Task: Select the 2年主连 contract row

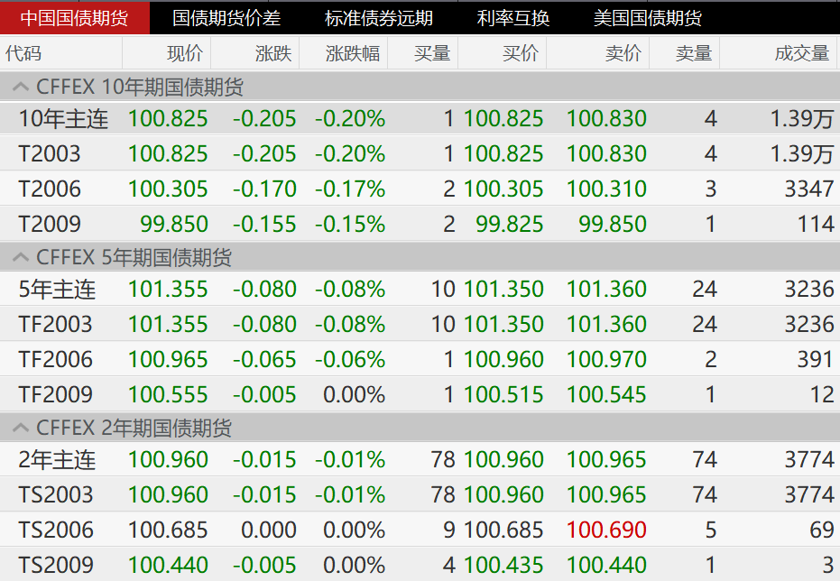Action: click(420, 459)
